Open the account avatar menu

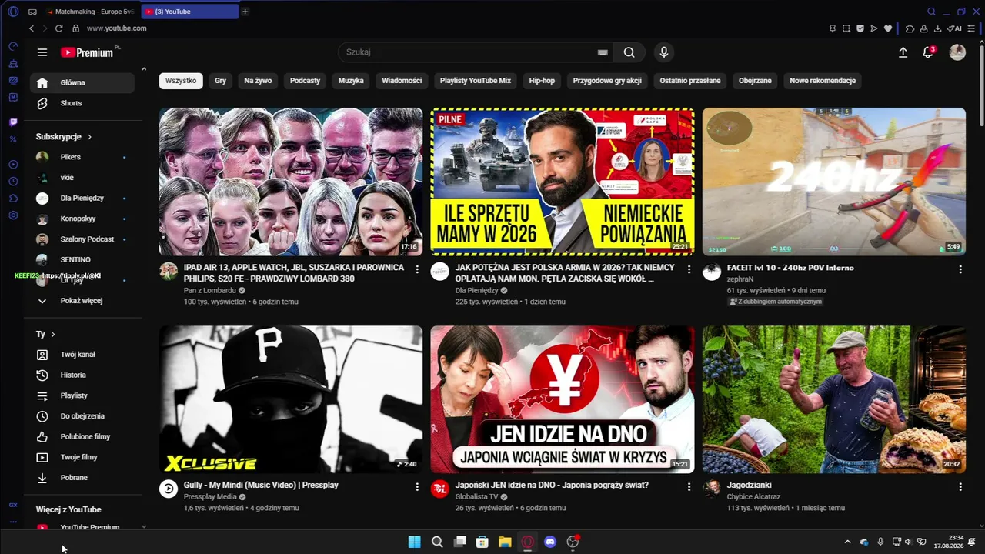pyautogui.click(x=957, y=52)
